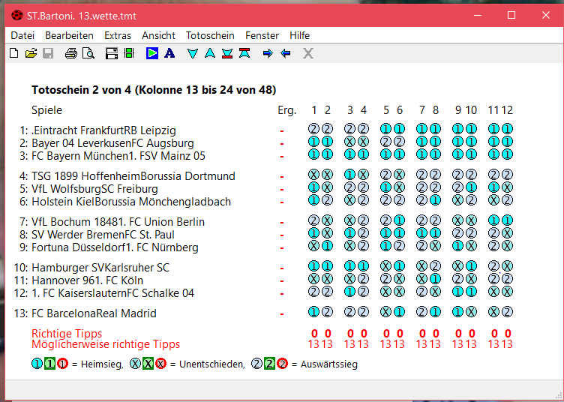The image size is (564, 402).
Task: Select game row 'FC Bayern München1. FSV Mainz 05'
Action: point(118,156)
